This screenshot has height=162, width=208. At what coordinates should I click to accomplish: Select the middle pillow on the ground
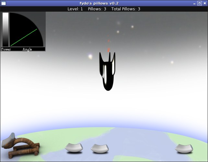tap(100, 148)
